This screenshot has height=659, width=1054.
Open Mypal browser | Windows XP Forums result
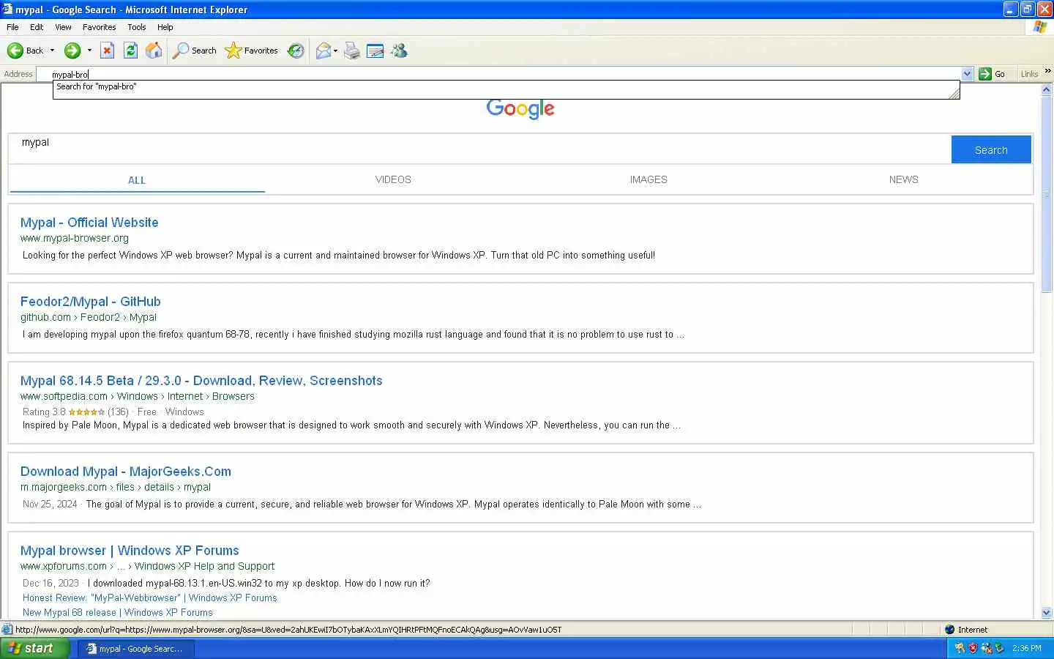[130, 551]
